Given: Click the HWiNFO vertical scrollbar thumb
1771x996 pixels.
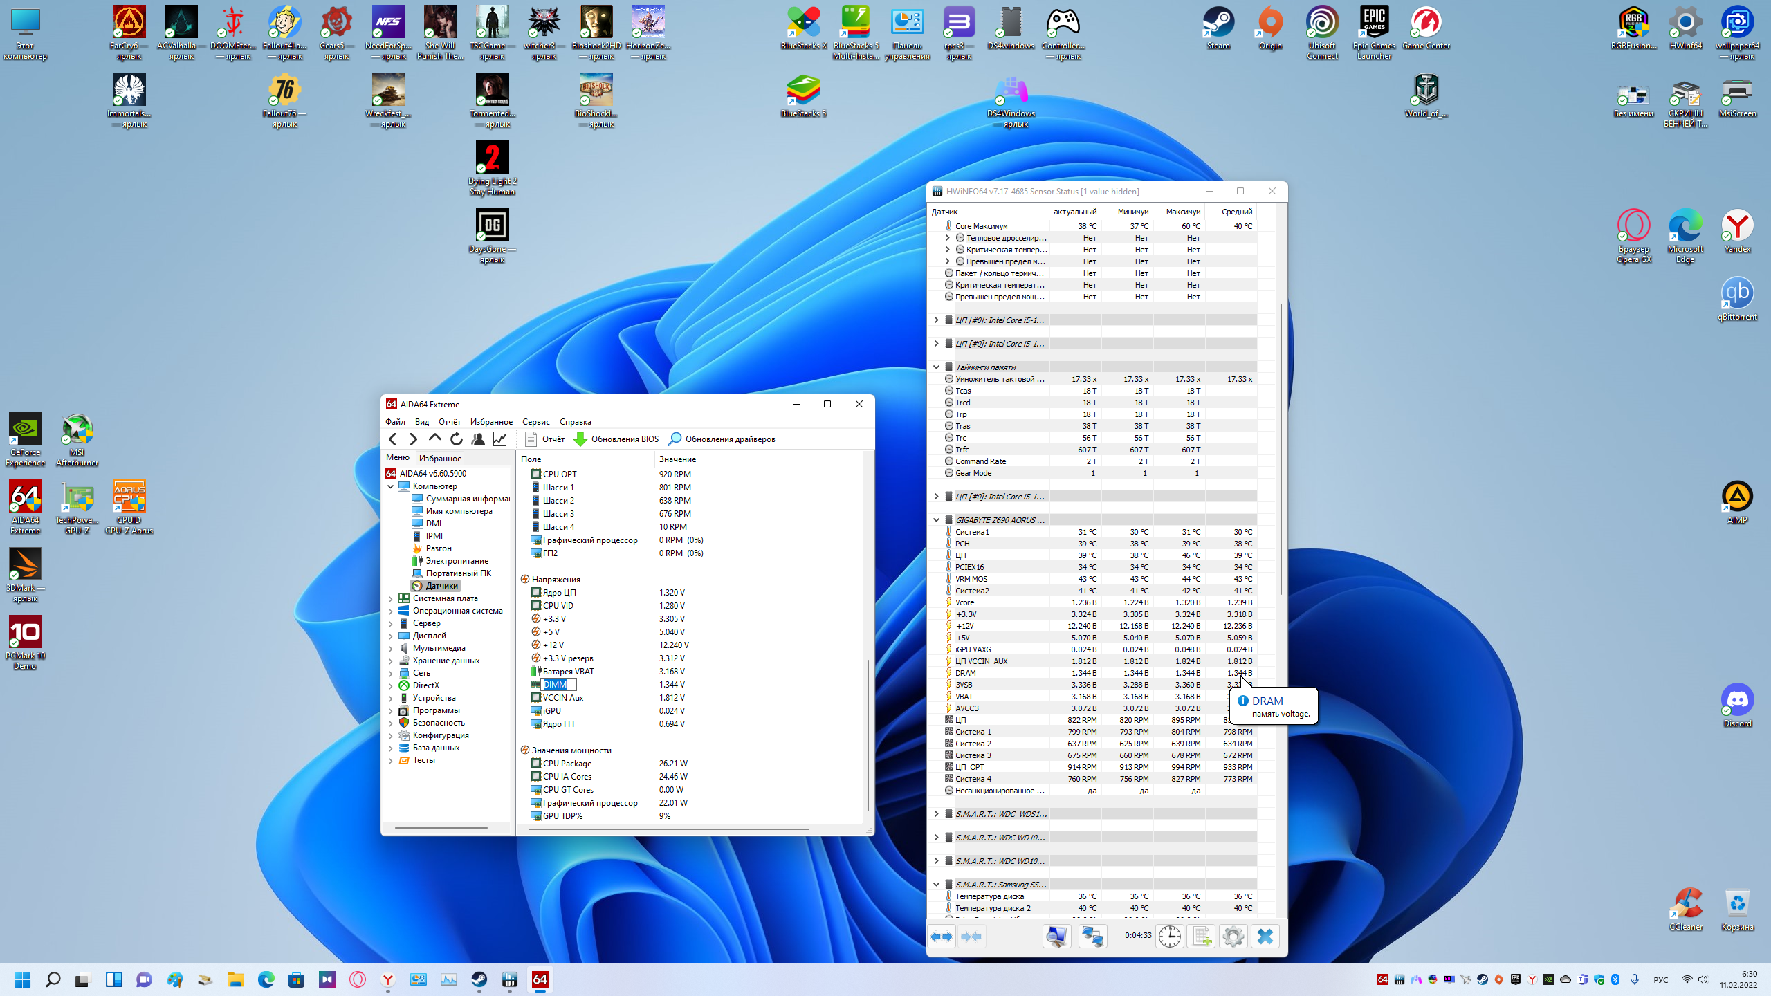Looking at the screenshot, I should (x=1281, y=450).
